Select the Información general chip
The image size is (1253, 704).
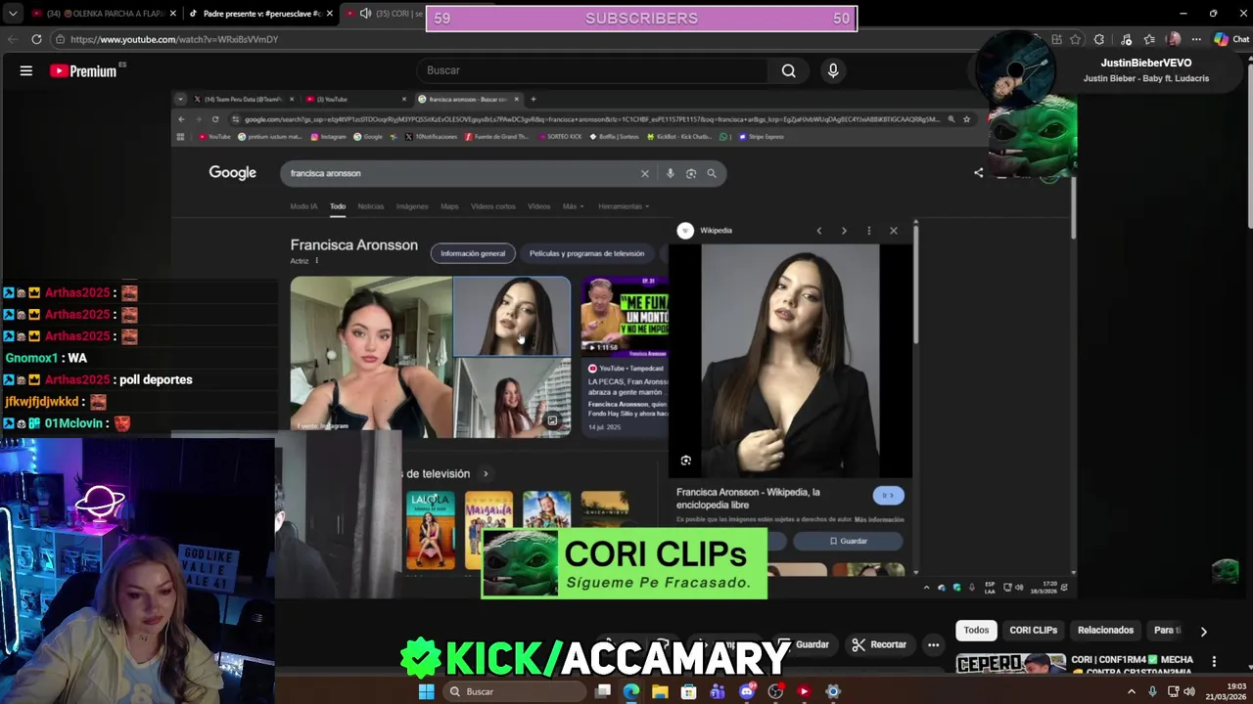point(473,253)
